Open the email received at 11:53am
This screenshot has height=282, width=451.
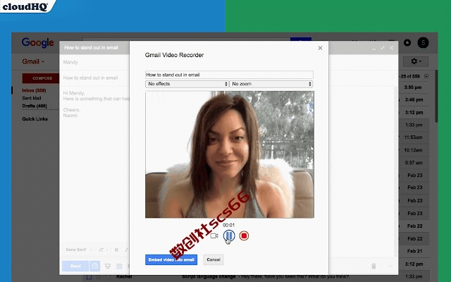click(x=413, y=137)
